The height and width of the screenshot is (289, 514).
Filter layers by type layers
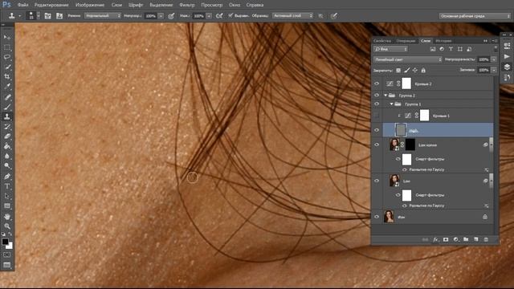click(451, 49)
